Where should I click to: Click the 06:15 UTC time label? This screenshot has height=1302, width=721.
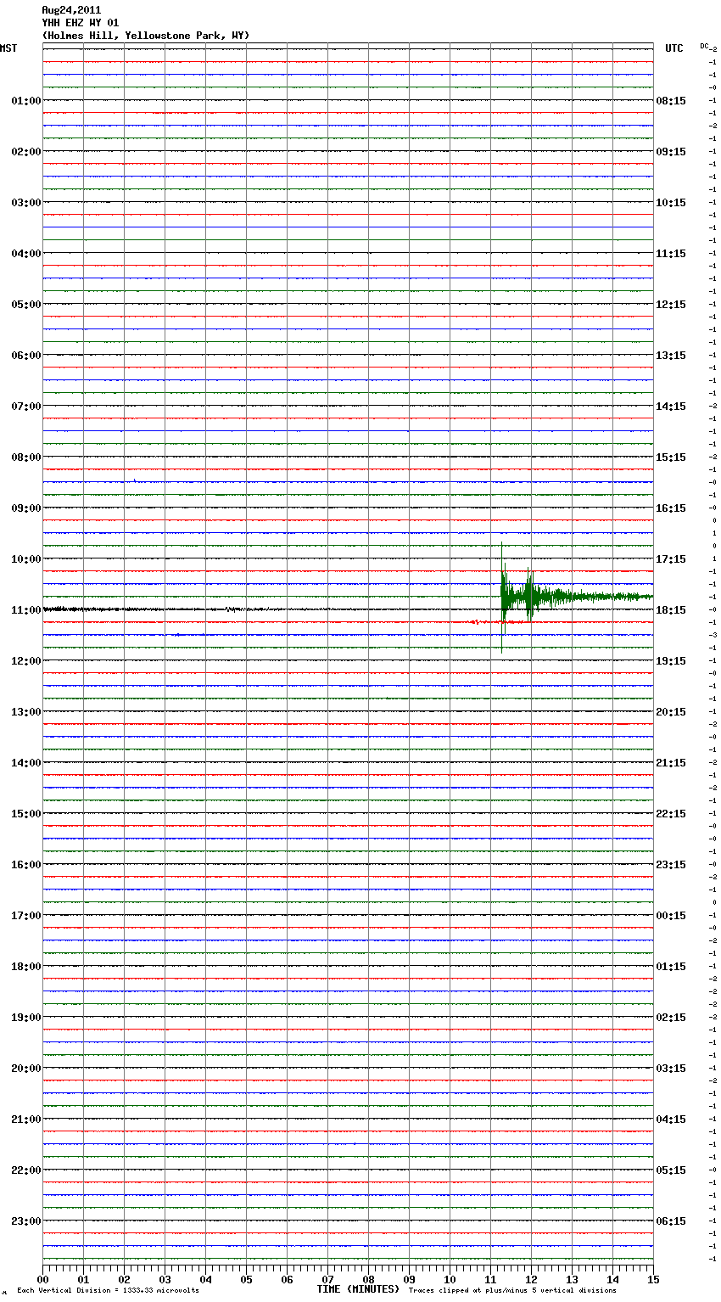(671, 1221)
